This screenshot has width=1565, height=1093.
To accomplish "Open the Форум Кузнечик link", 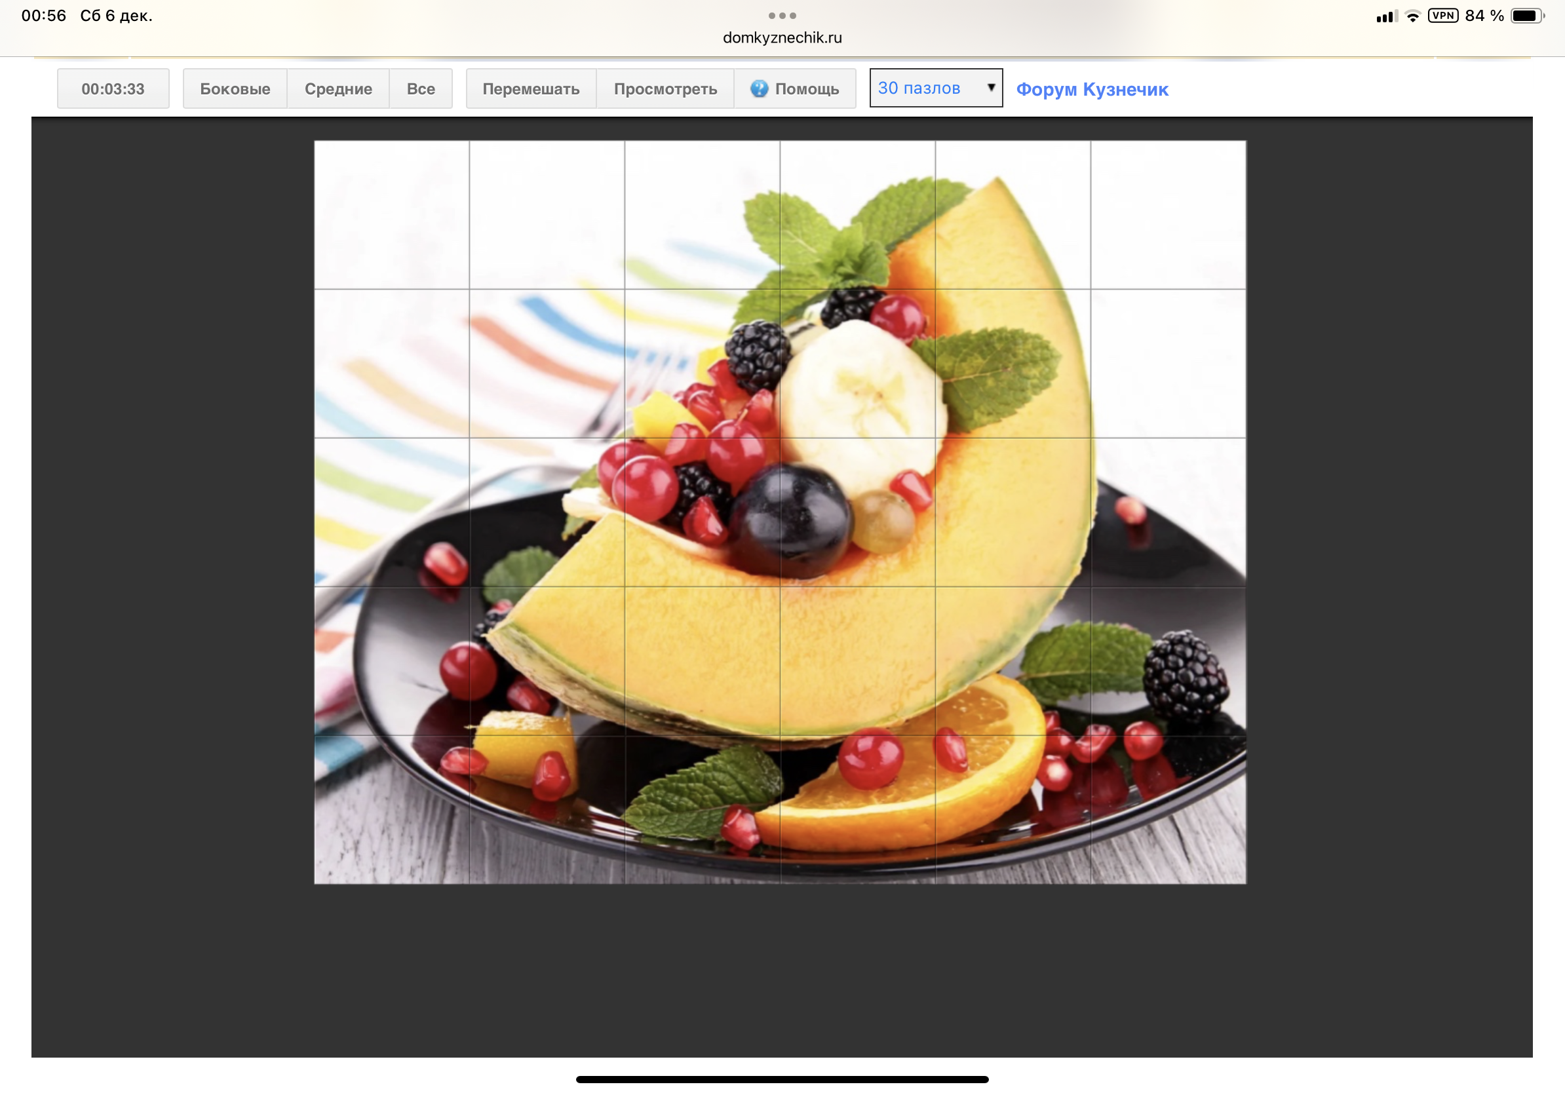I will point(1091,89).
